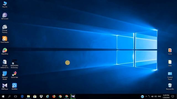Viewport: 177px width, 99px height.
Task: Open network status tray icon
Action: pos(149,97)
